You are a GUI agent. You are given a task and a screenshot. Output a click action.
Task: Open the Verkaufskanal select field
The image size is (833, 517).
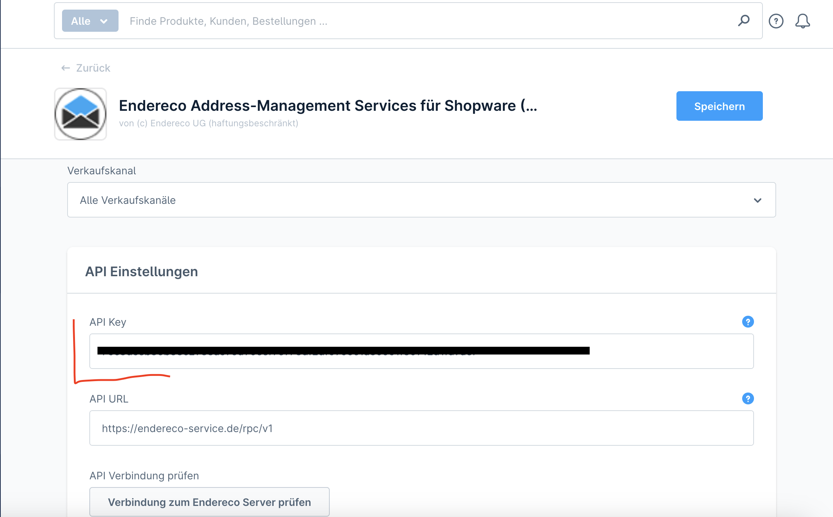click(421, 200)
